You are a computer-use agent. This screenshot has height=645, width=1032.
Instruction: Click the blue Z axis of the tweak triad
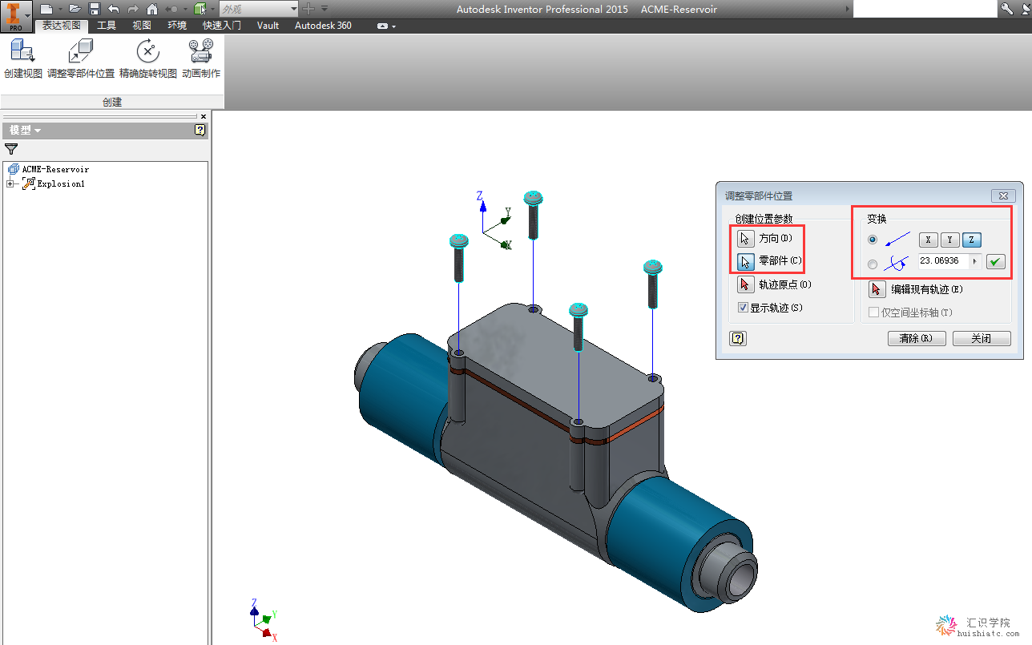pyautogui.click(x=483, y=212)
